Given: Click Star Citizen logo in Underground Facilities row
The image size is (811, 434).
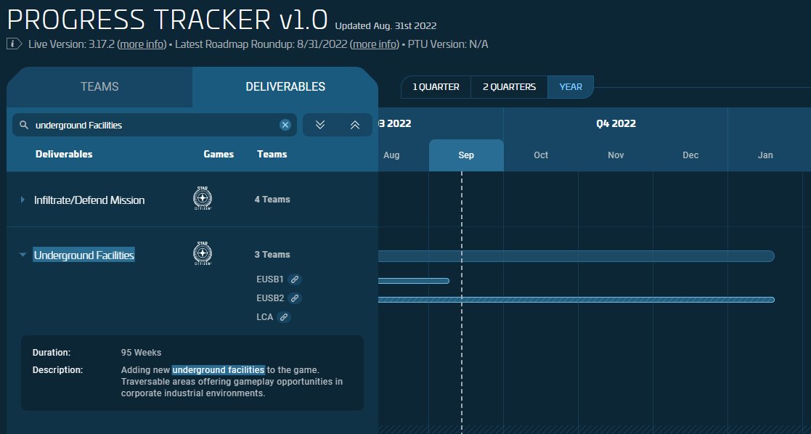Looking at the screenshot, I should pyautogui.click(x=203, y=253).
